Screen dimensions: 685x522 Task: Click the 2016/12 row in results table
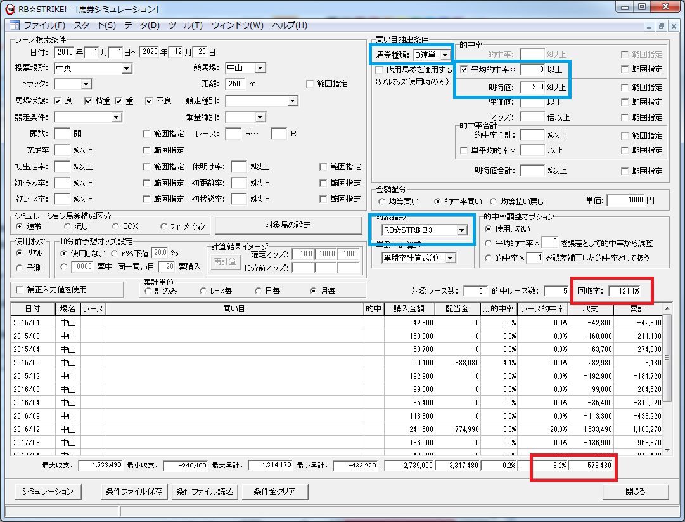336,429
